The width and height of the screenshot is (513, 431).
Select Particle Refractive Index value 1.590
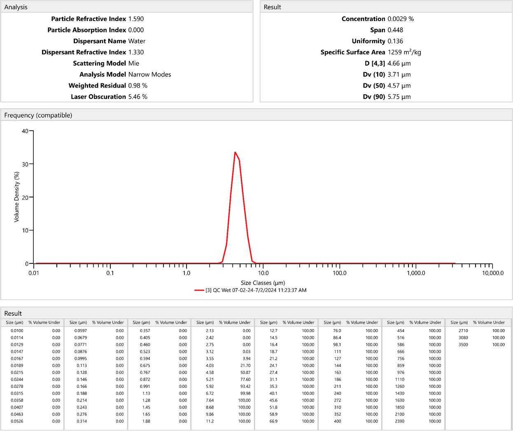click(136, 19)
